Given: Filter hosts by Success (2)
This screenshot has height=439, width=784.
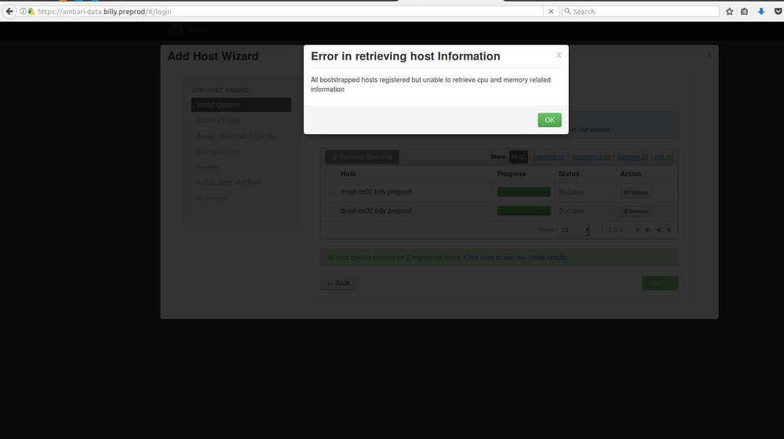Looking at the screenshot, I should tap(633, 157).
